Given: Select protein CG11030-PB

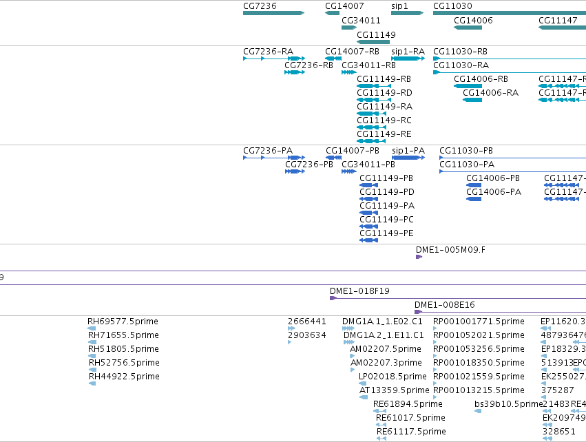Looking at the screenshot, I should point(513,158).
